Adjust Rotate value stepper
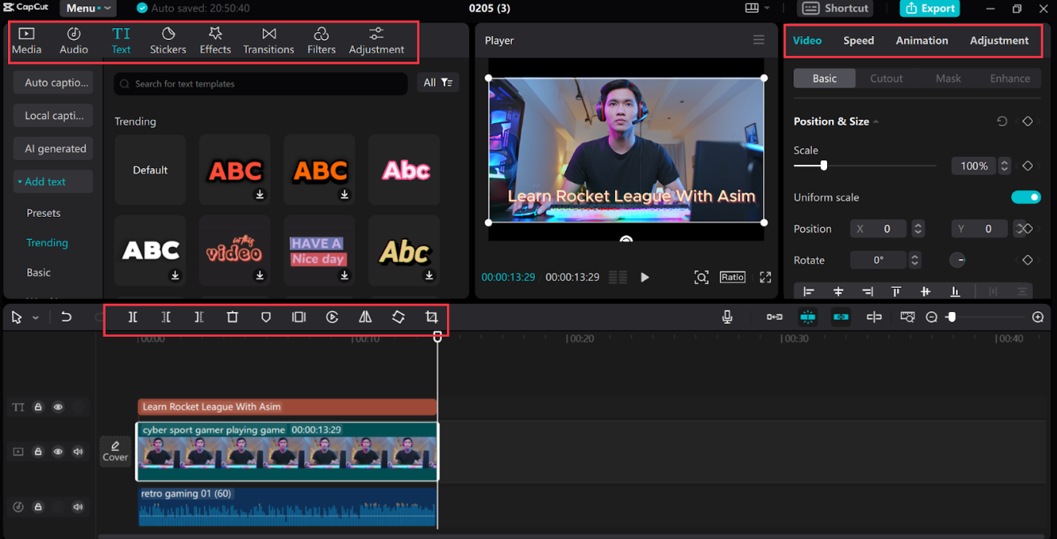 [x=914, y=260]
